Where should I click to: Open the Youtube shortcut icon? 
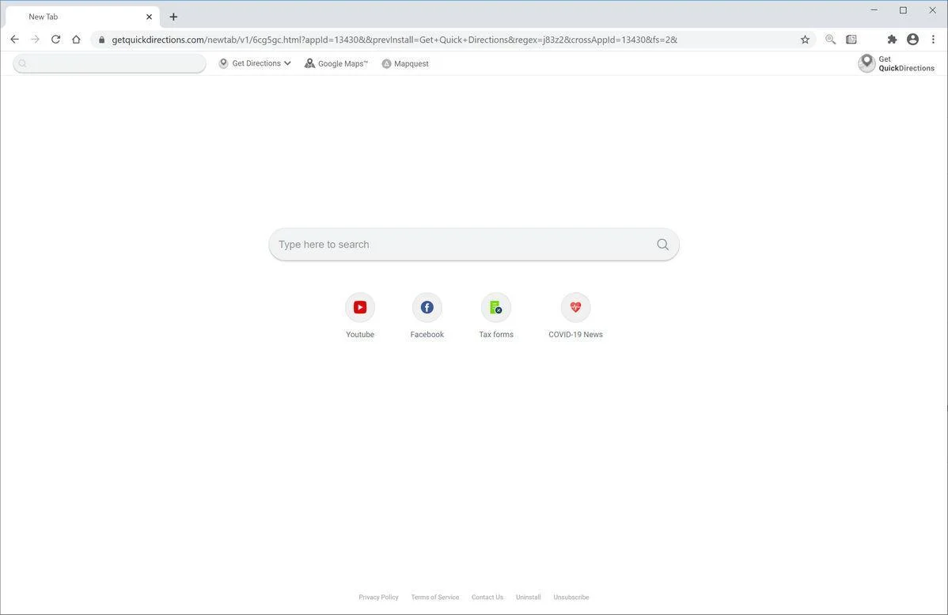coord(360,307)
